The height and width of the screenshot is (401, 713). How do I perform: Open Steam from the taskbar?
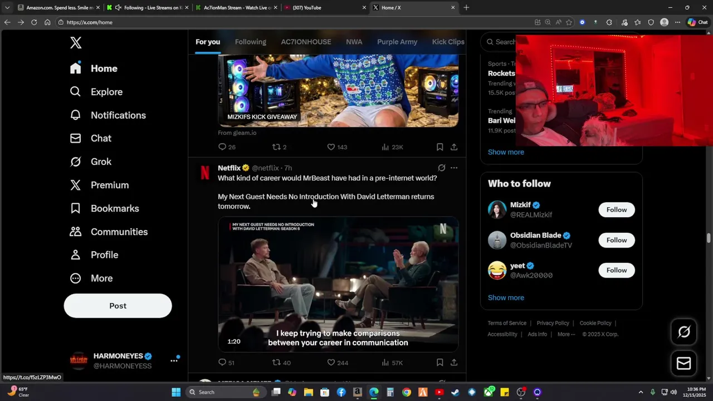click(455, 392)
